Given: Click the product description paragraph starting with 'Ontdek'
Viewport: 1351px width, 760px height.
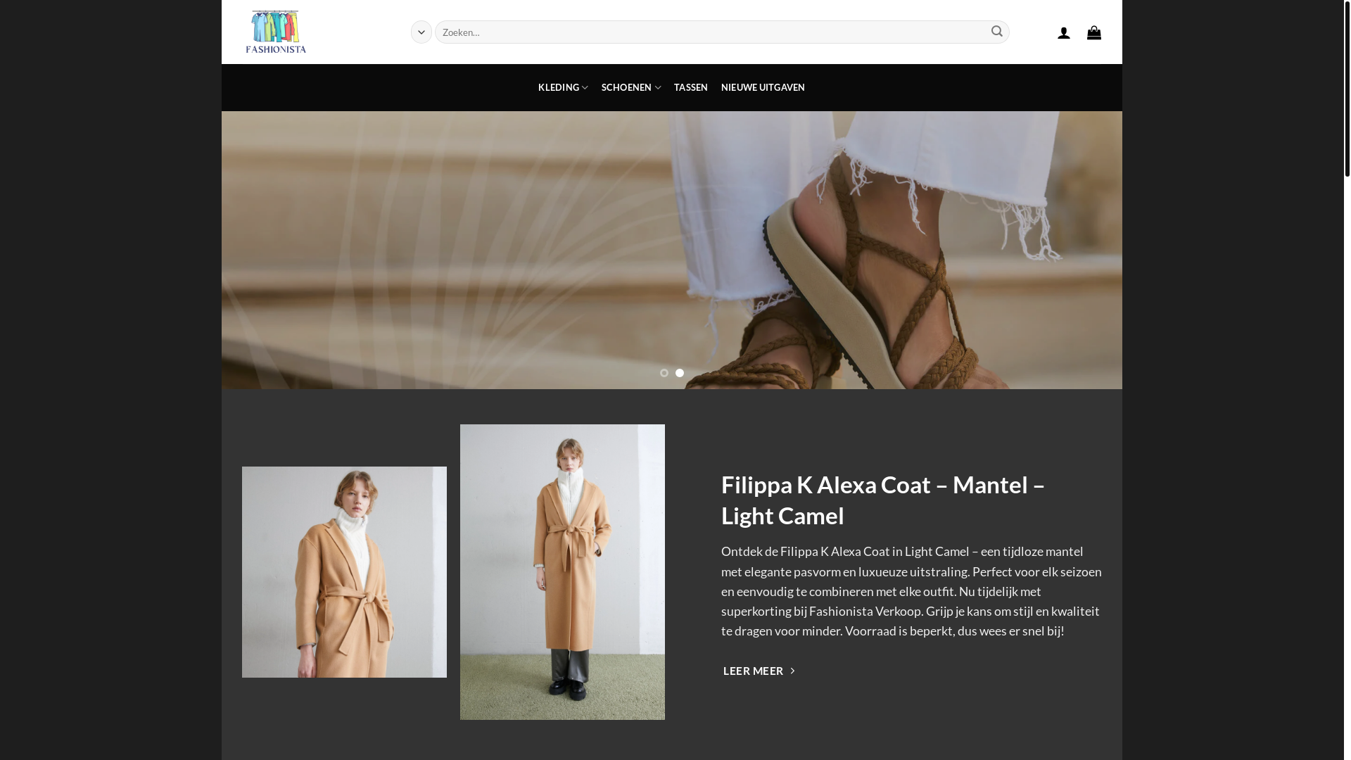Looking at the screenshot, I should tap(912, 591).
